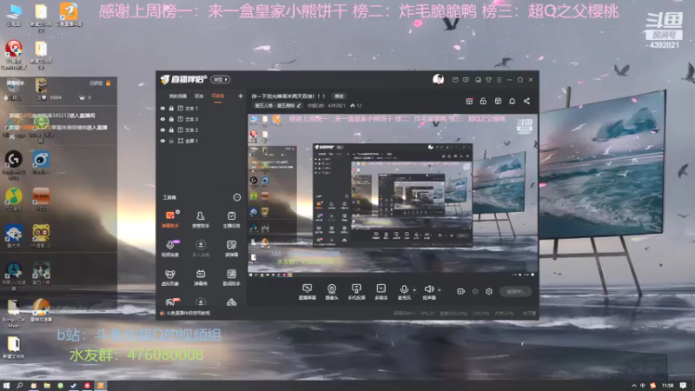Image resolution: width=695 pixels, height=391 pixels.
Task: Add 多媒体 media source
Action: [x=381, y=292]
